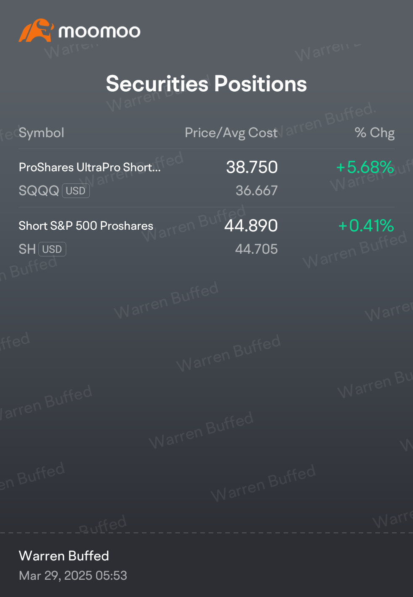Click the moomoo wordmark text
413x597 pixels.
[99, 32]
